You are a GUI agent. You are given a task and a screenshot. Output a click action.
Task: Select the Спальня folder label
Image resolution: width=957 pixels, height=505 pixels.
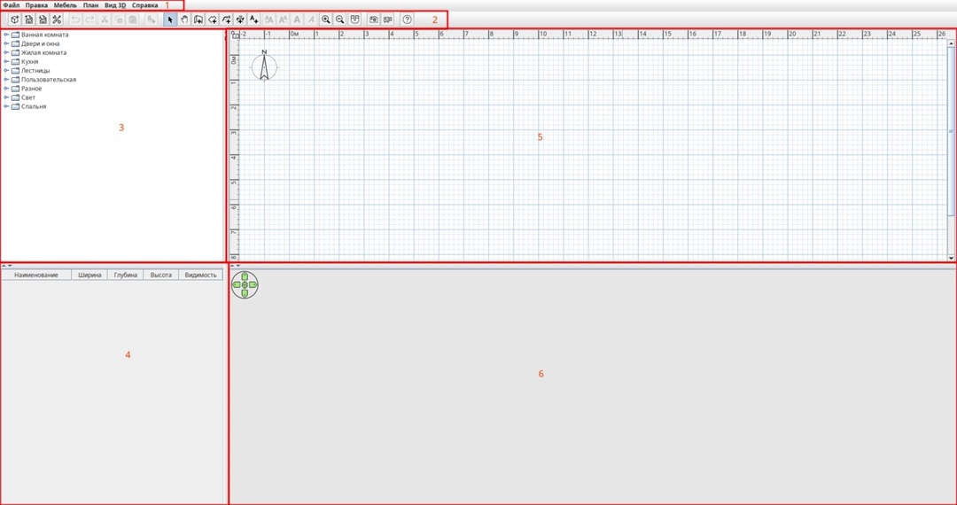click(x=34, y=106)
